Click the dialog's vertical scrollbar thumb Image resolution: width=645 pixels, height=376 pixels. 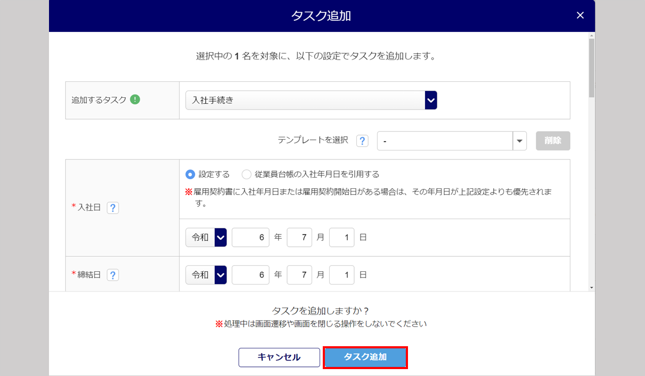pyautogui.click(x=591, y=68)
